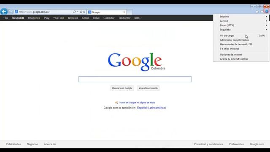Expand the Más dropdown
The height and width of the screenshot is (152, 270).
pyautogui.click(x=138, y=18)
